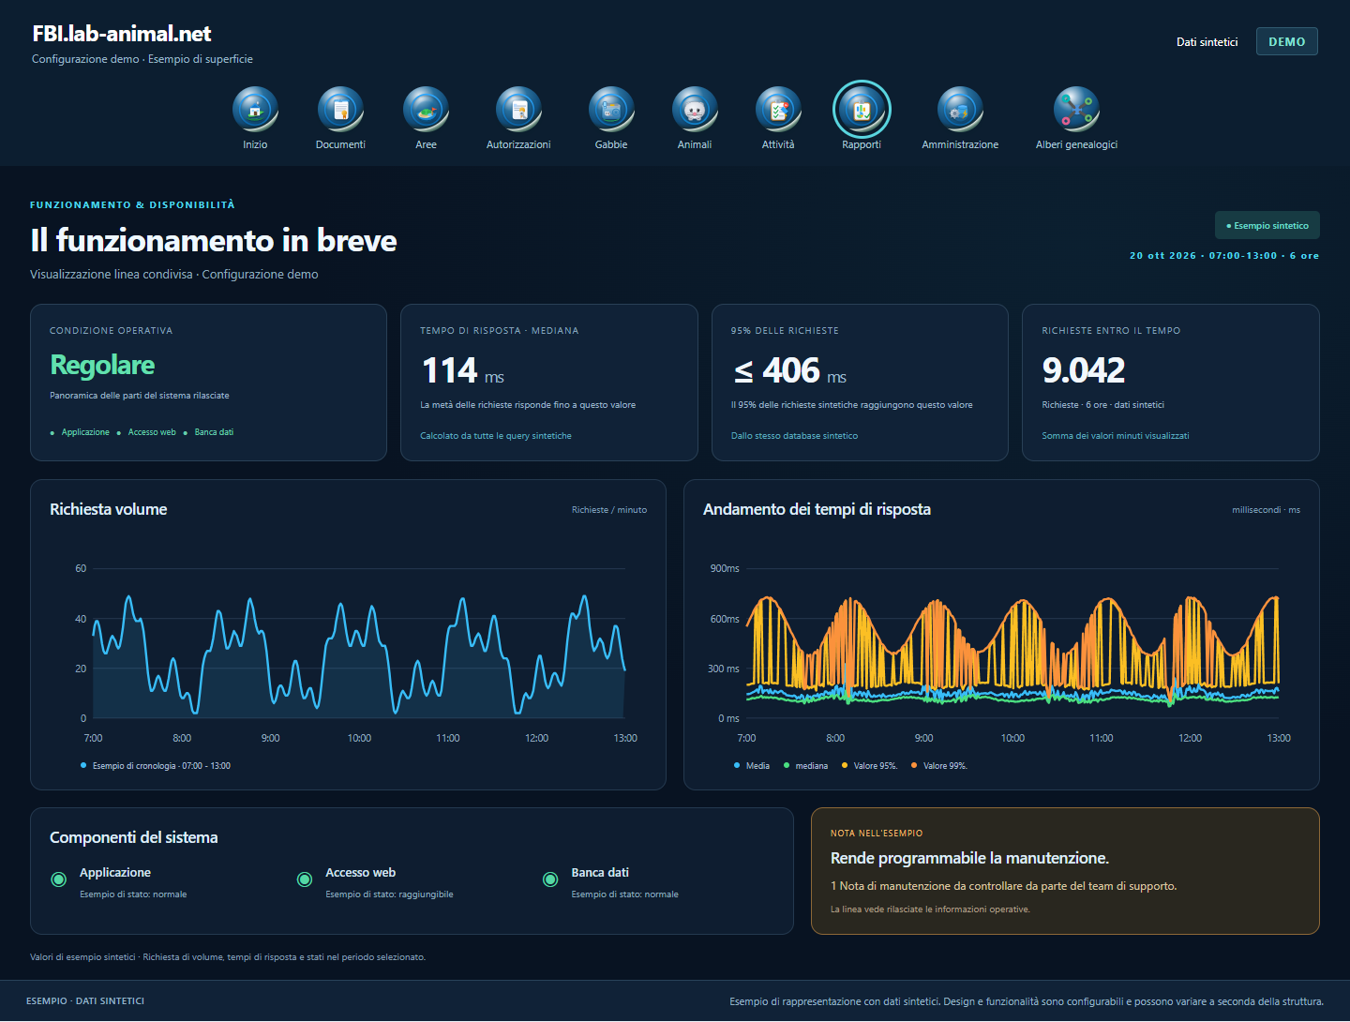Select the highlighted Rapporti icon
Screen dimensions: 1350x1022
point(862,109)
